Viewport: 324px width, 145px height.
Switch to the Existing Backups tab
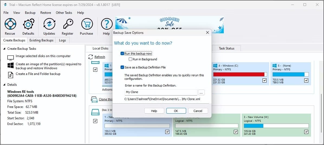[41, 40]
